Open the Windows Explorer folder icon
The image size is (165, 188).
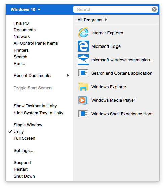pos(83,87)
